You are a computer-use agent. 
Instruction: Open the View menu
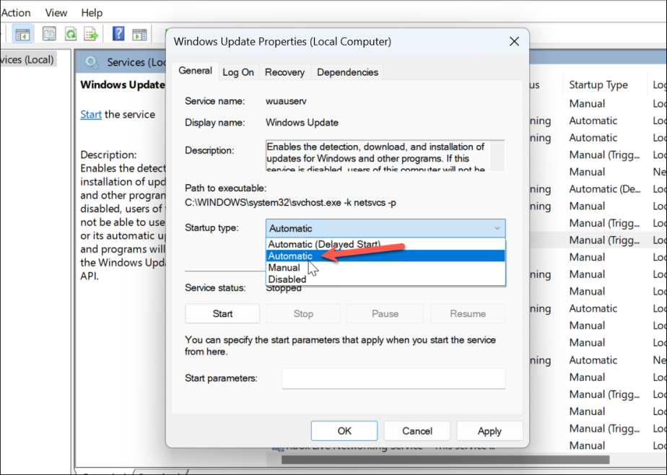tap(56, 13)
